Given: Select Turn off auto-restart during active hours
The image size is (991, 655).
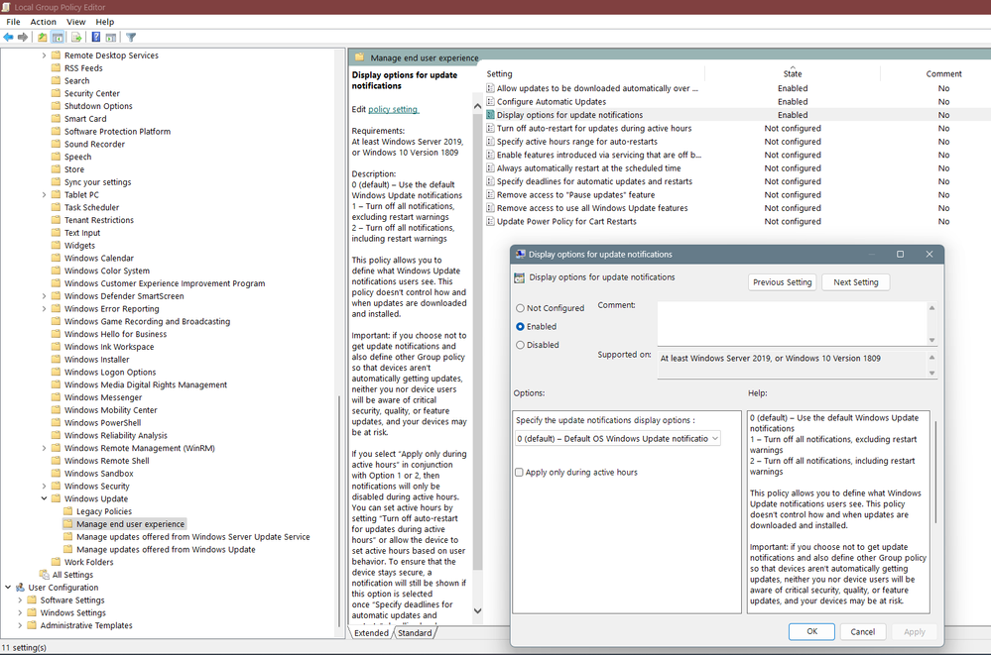Looking at the screenshot, I should (594, 128).
